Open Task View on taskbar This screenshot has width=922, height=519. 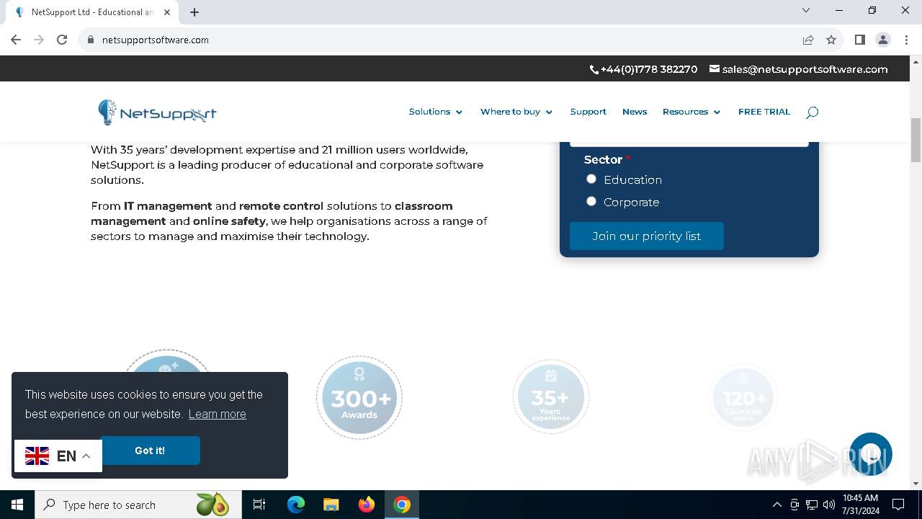click(x=259, y=505)
